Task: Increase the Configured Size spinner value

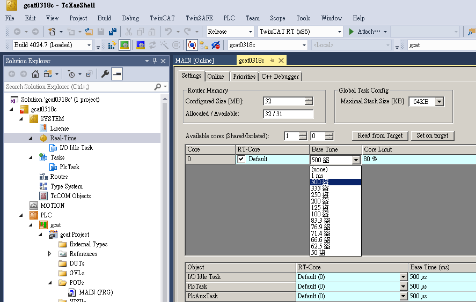Action: (x=309, y=99)
